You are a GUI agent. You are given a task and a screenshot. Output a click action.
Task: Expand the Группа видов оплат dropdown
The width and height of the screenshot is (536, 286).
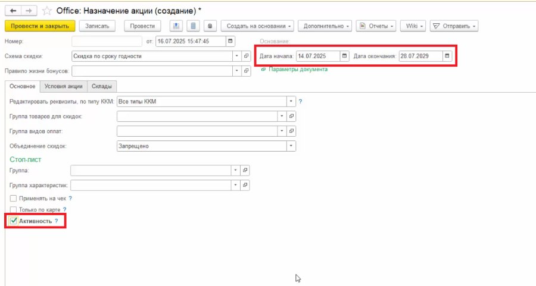(282, 131)
